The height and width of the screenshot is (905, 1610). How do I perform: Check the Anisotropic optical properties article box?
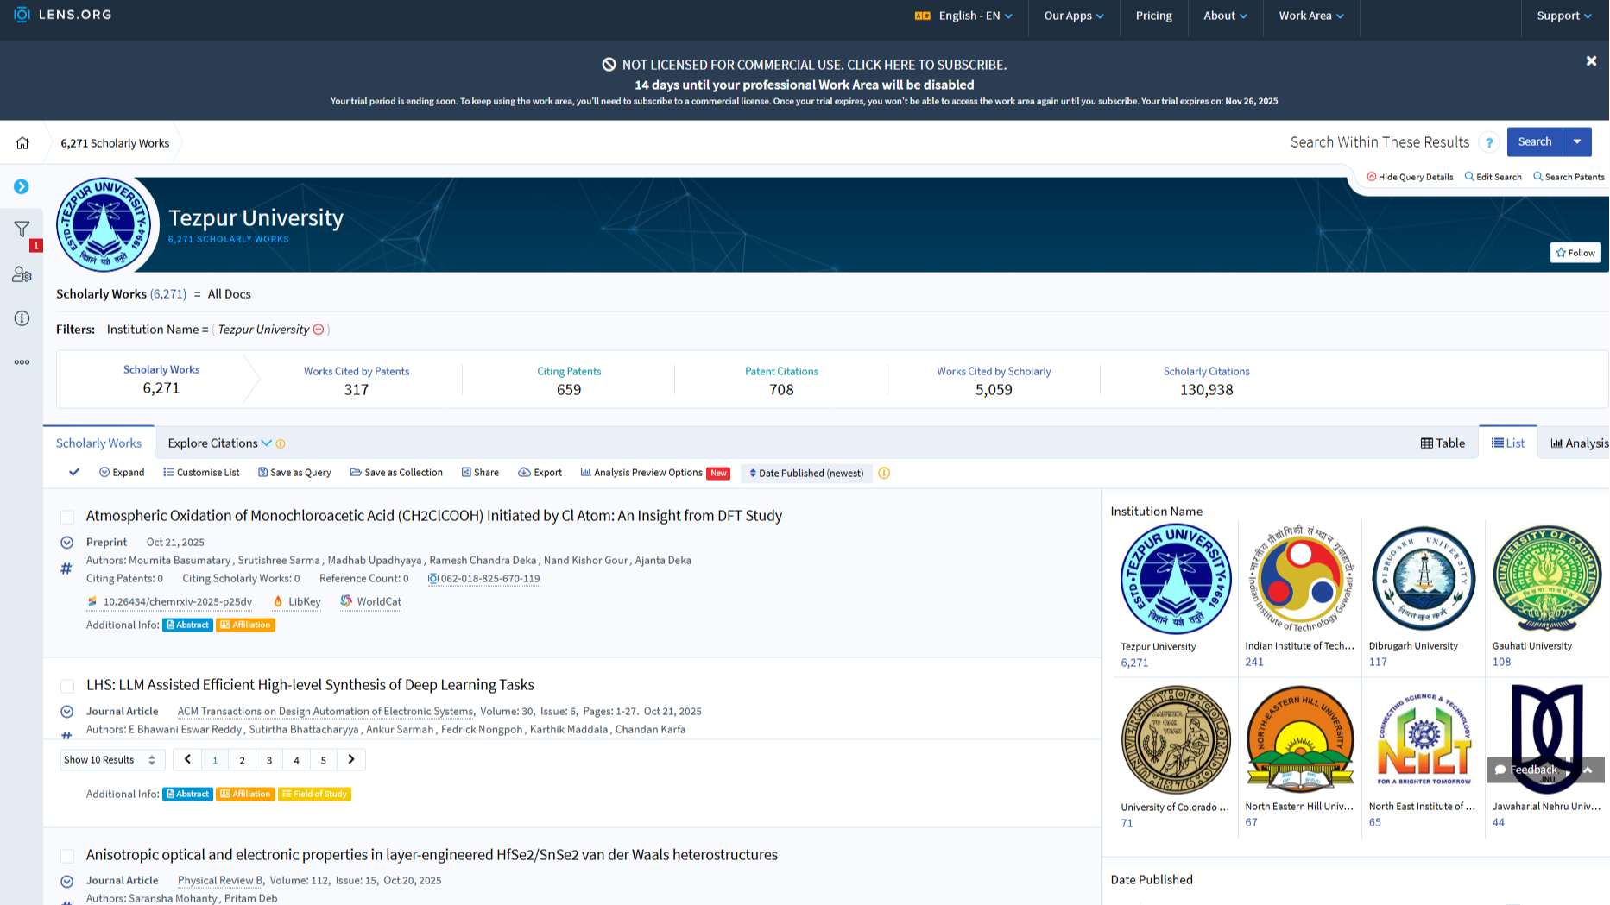67,856
